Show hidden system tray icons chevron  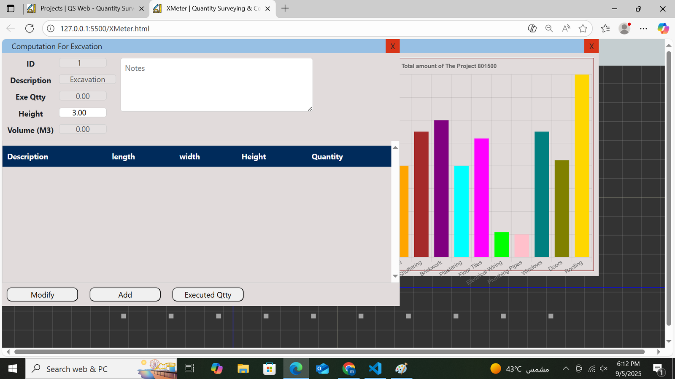pyautogui.click(x=566, y=369)
